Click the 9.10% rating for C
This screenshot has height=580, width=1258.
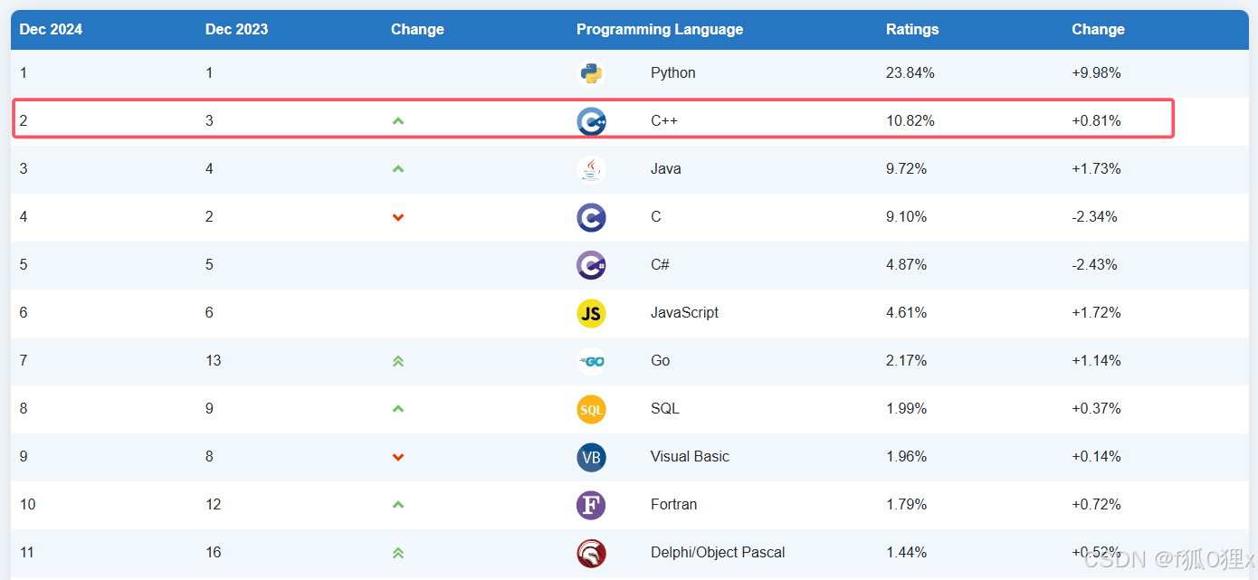pyautogui.click(x=907, y=216)
